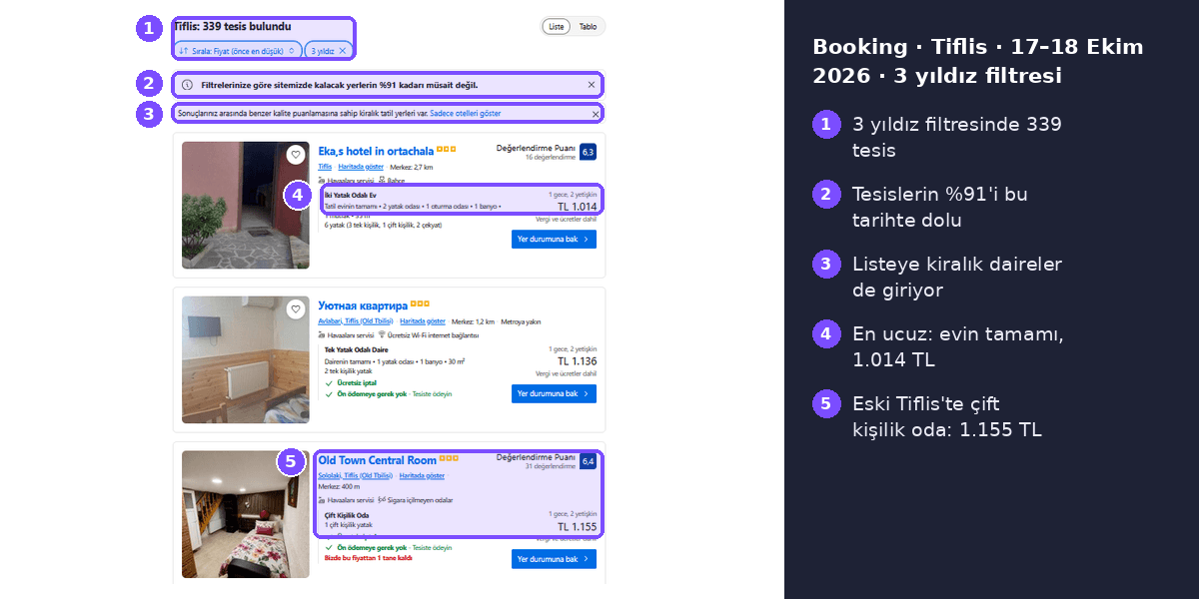Switch to Liste view
Image resolution: width=1199 pixels, height=599 pixels.
pos(557,27)
